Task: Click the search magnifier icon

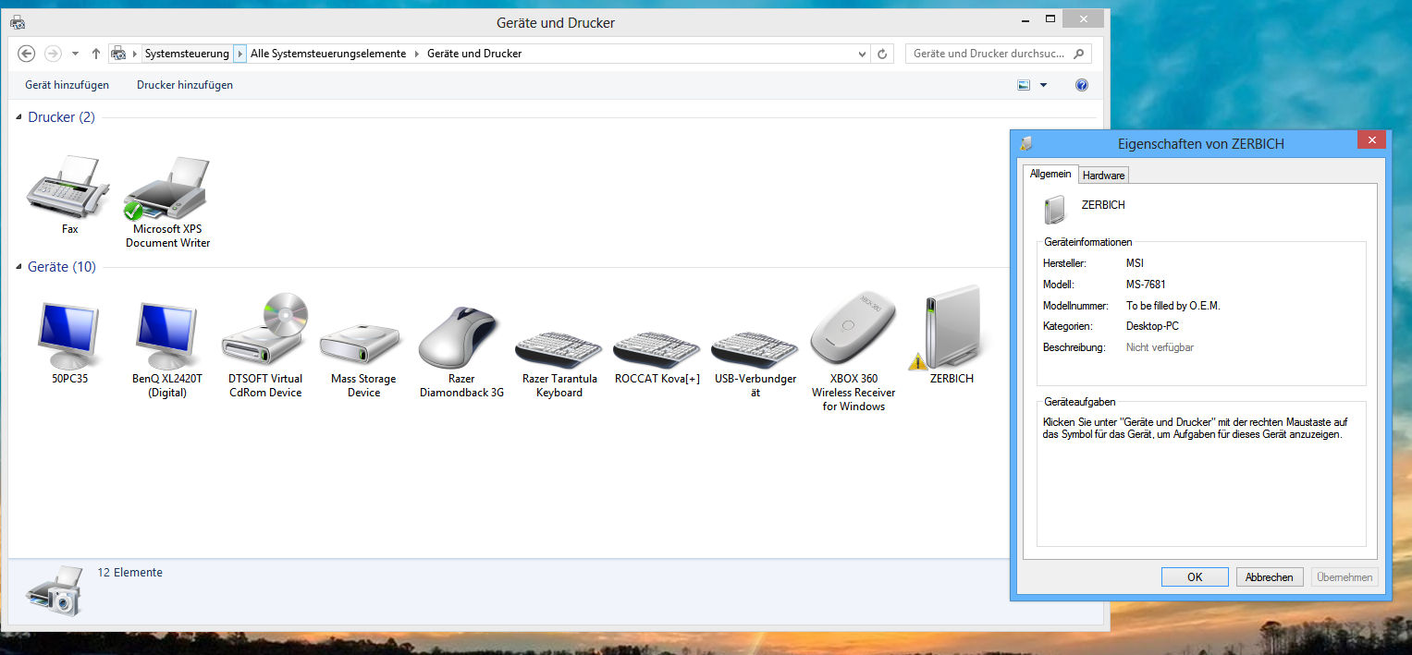Action: 1079,54
